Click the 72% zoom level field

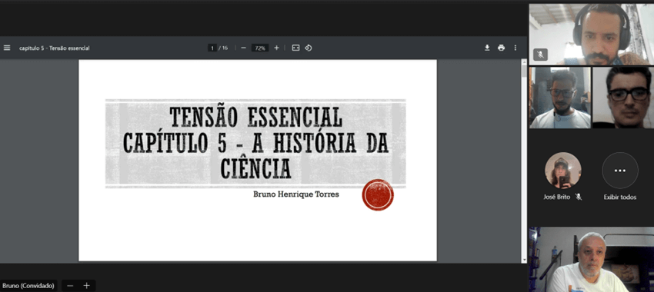coord(260,48)
